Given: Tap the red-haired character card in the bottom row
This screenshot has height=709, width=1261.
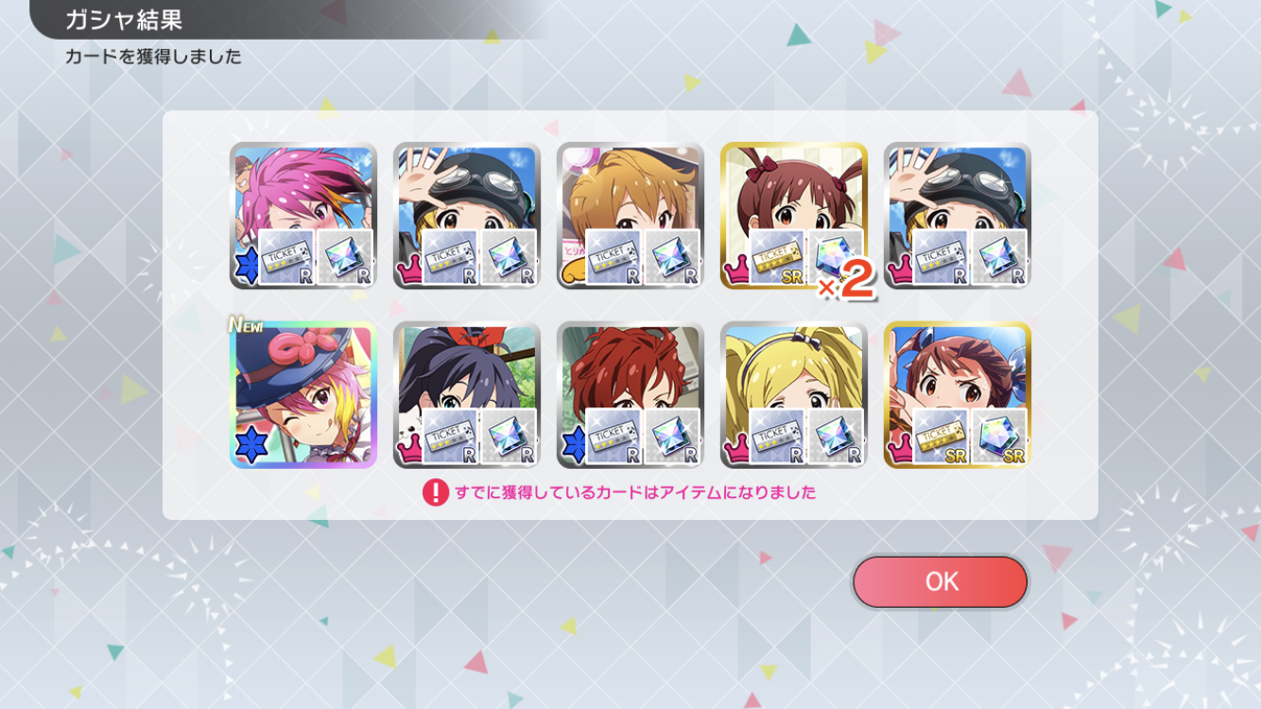Looking at the screenshot, I should pyautogui.click(x=630, y=395).
